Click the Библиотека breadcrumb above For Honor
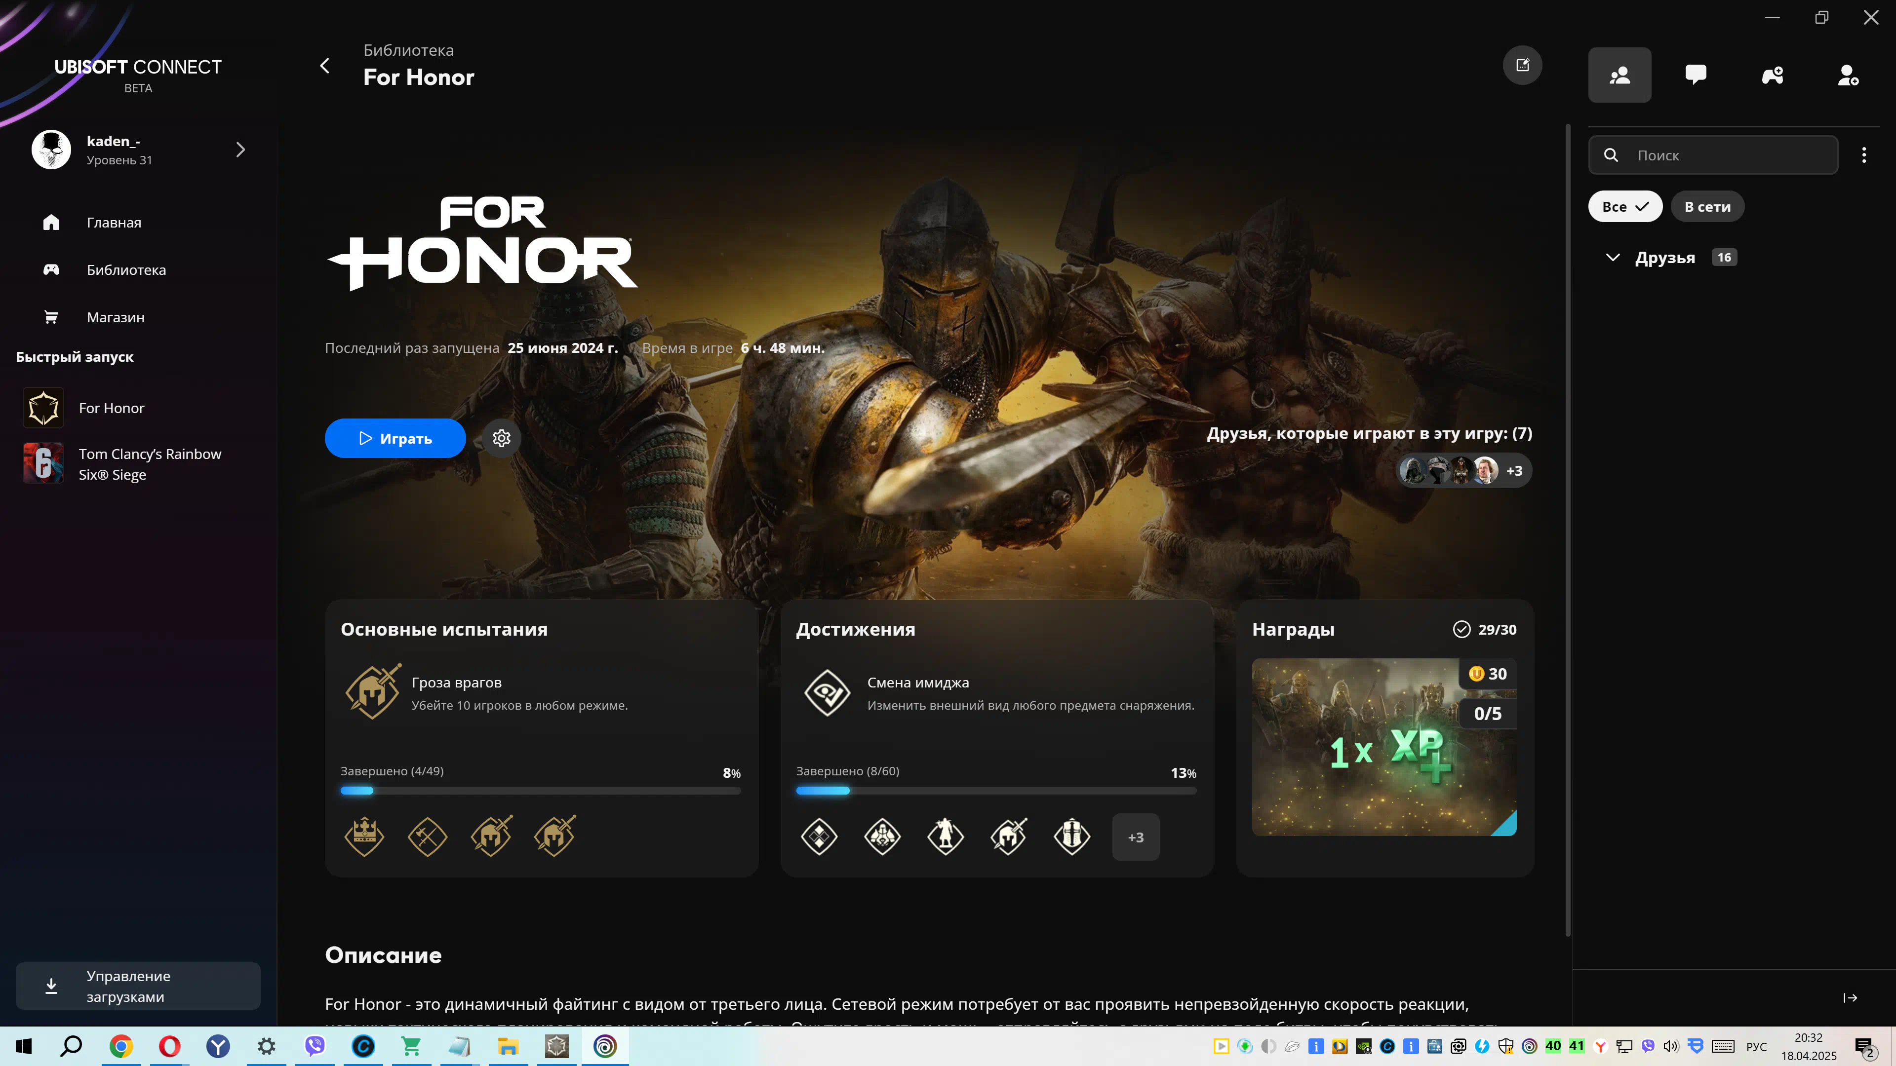The width and height of the screenshot is (1896, 1066). 408,50
